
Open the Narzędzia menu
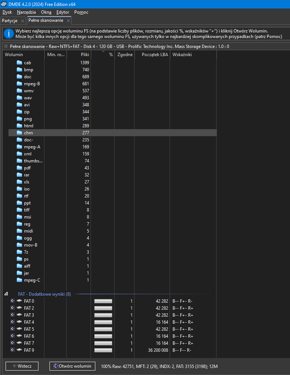[26, 12]
